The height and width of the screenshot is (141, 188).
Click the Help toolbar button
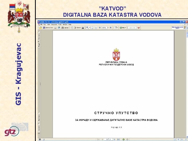122,28
